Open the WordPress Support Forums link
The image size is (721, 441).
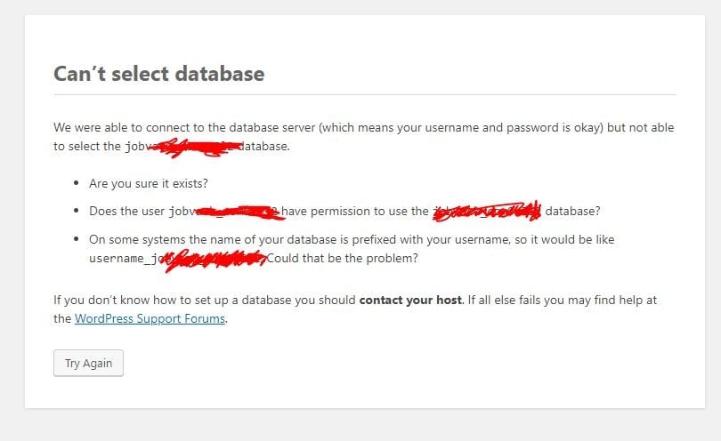(x=150, y=318)
